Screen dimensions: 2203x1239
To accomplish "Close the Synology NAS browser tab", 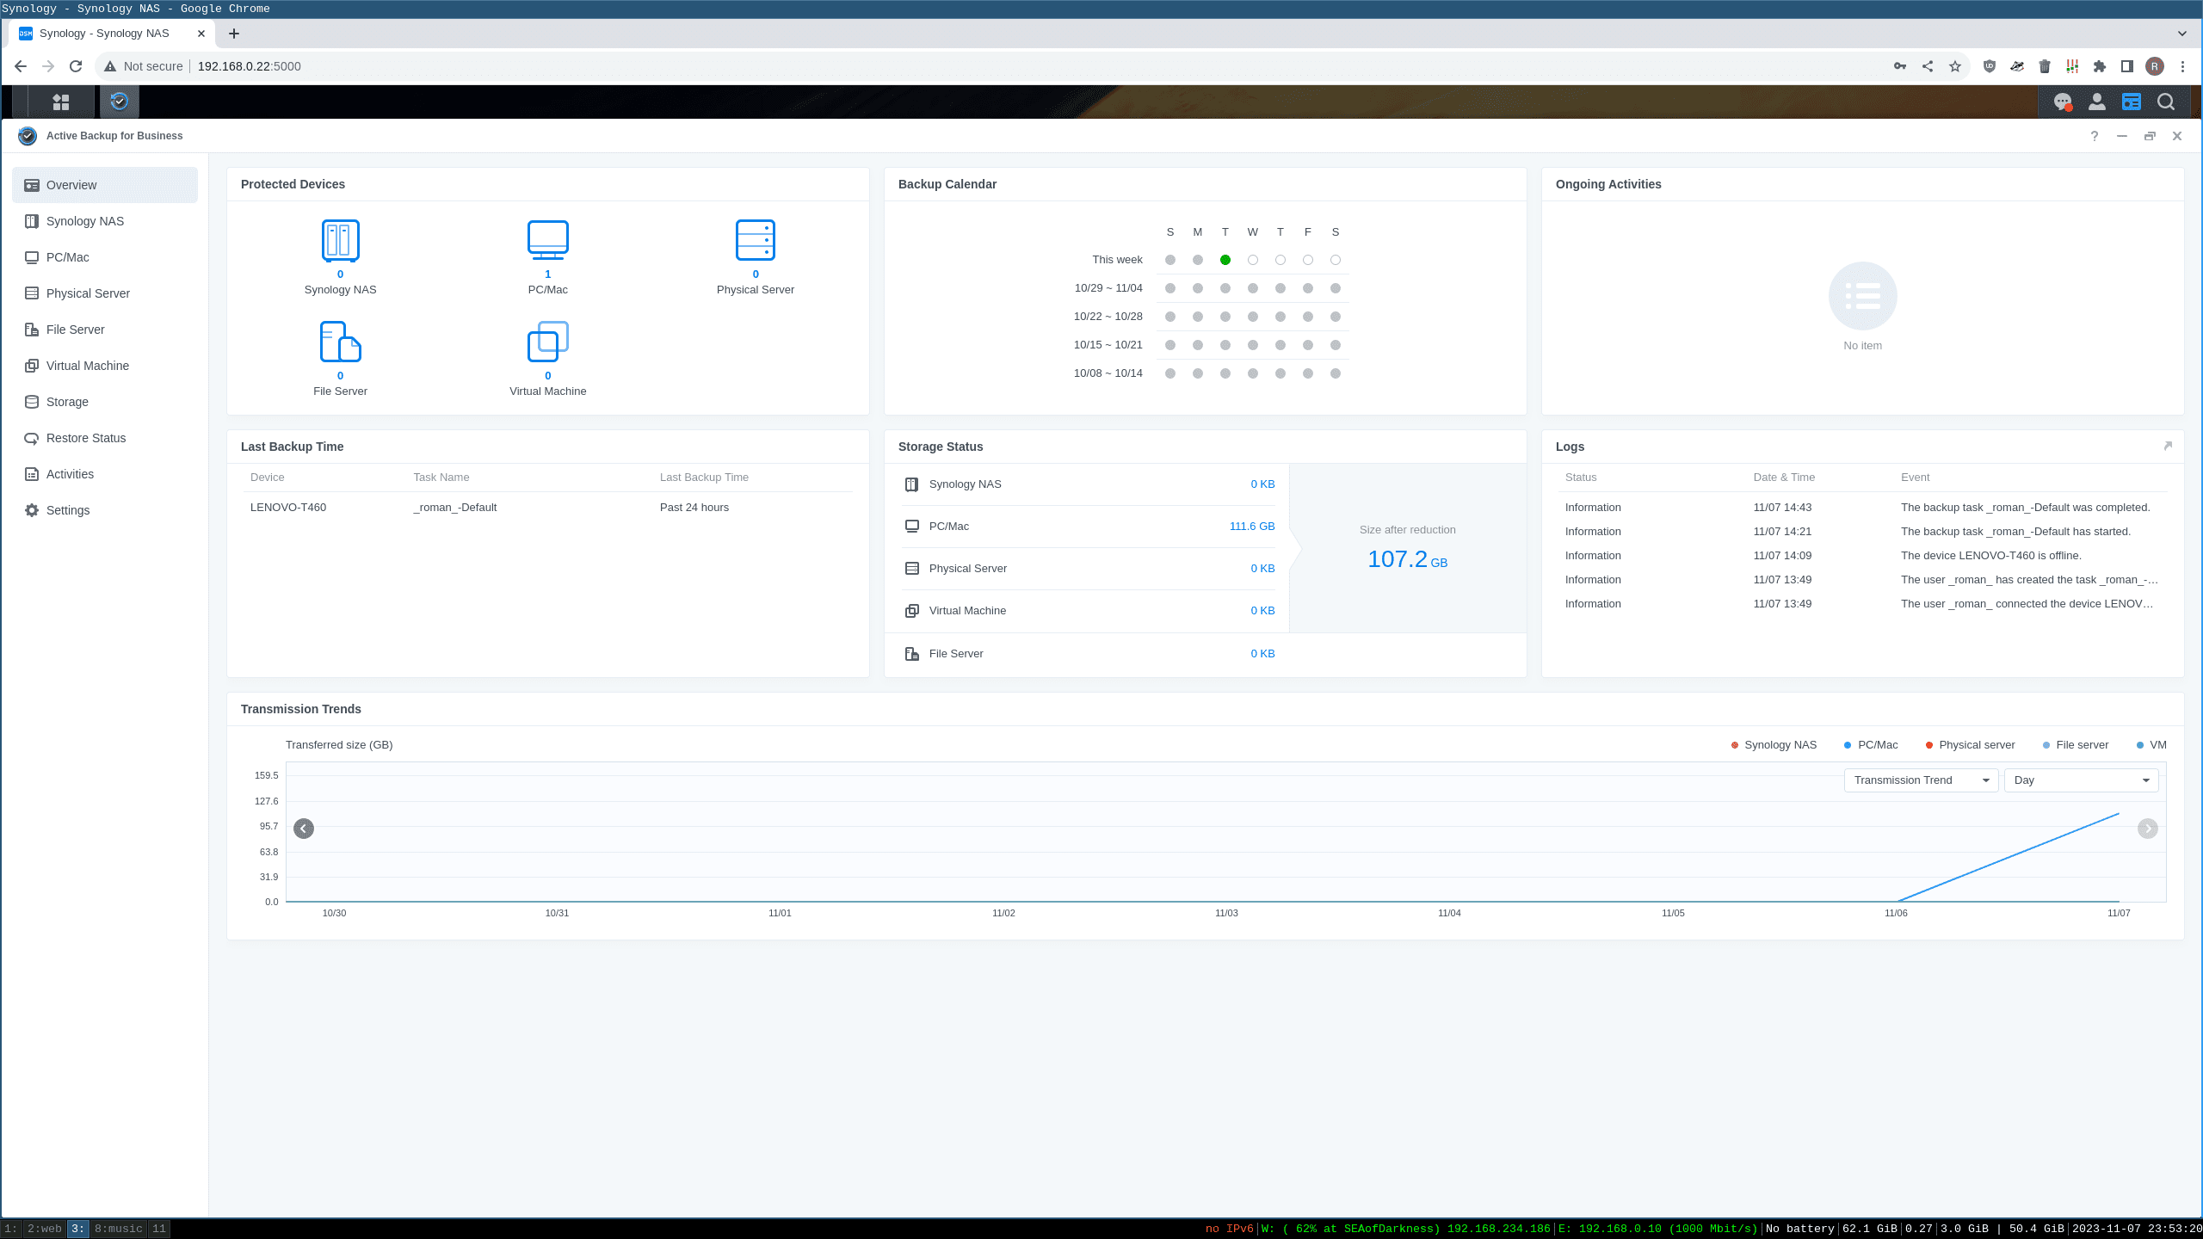I will coord(201,34).
